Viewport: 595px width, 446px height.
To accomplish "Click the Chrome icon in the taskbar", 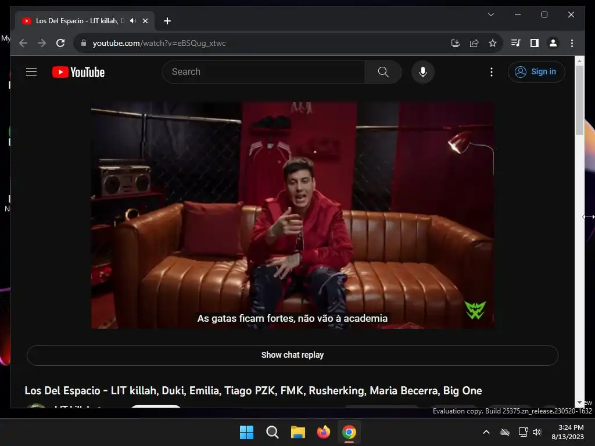I will pos(349,432).
